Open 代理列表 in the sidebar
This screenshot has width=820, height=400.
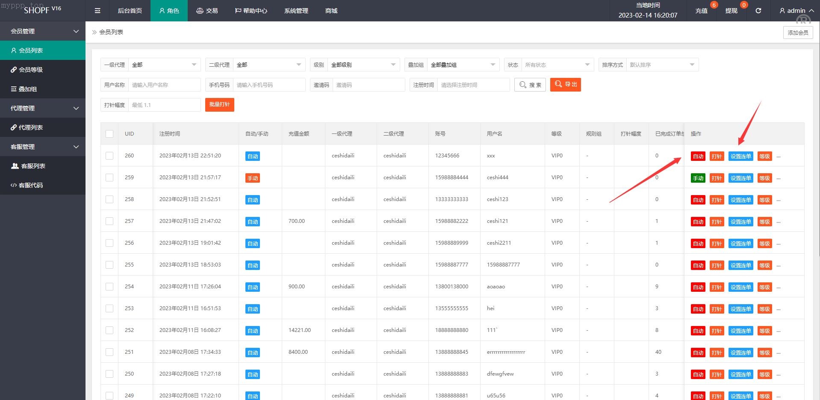pyautogui.click(x=30, y=127)
